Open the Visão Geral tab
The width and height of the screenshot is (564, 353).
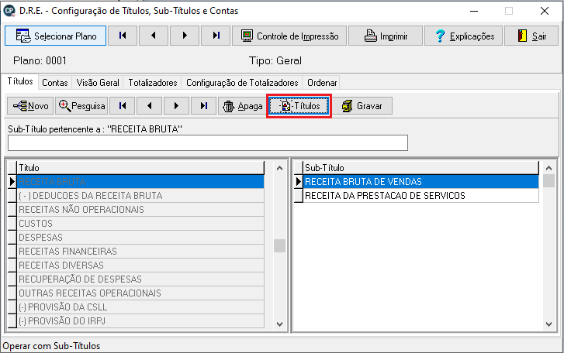tap(98, 83)
